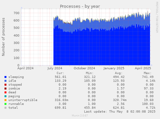
Task: Click total maximum value 4.72k
Action: [x=151, y=108]
